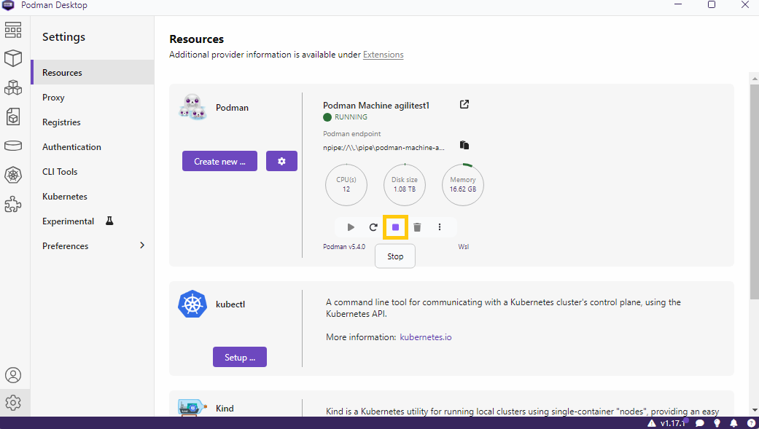Viewport: 759px width, 429px height.
Task: Open the kebab menu for Podman machine
Action: 440,227
